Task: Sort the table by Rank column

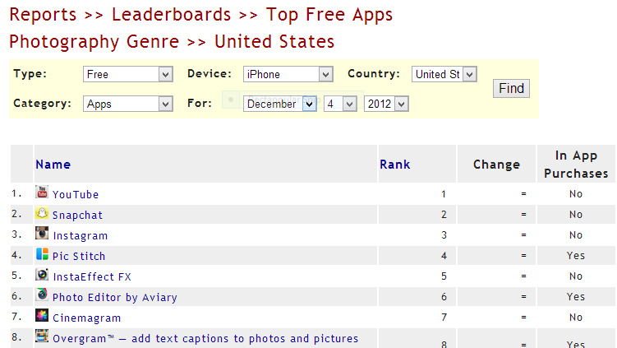Action: click(394, 165)
